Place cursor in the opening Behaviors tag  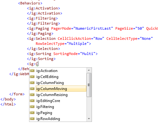tap(30, 3)
